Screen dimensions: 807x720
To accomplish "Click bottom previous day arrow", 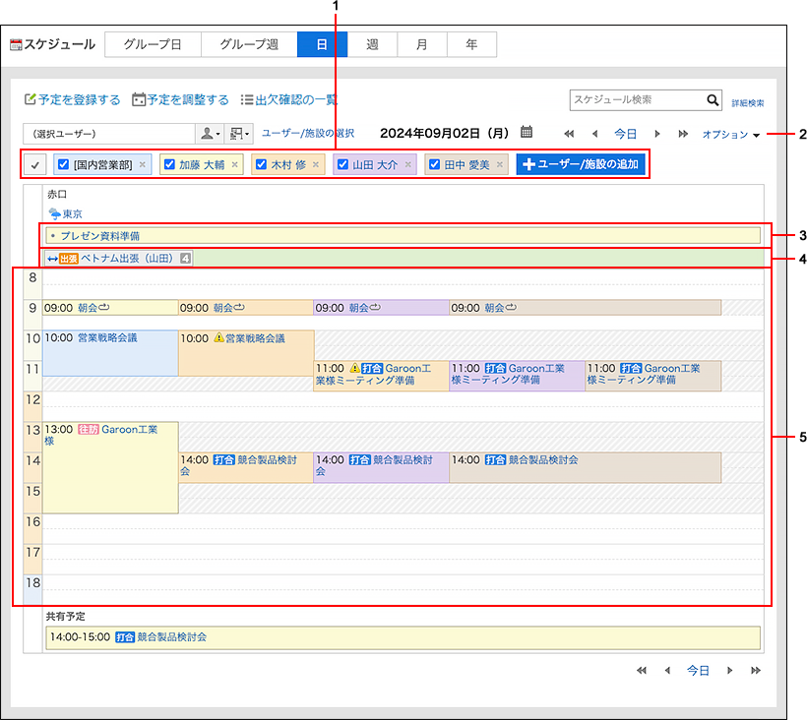I will pyautogui.click(x=667, y=670).
